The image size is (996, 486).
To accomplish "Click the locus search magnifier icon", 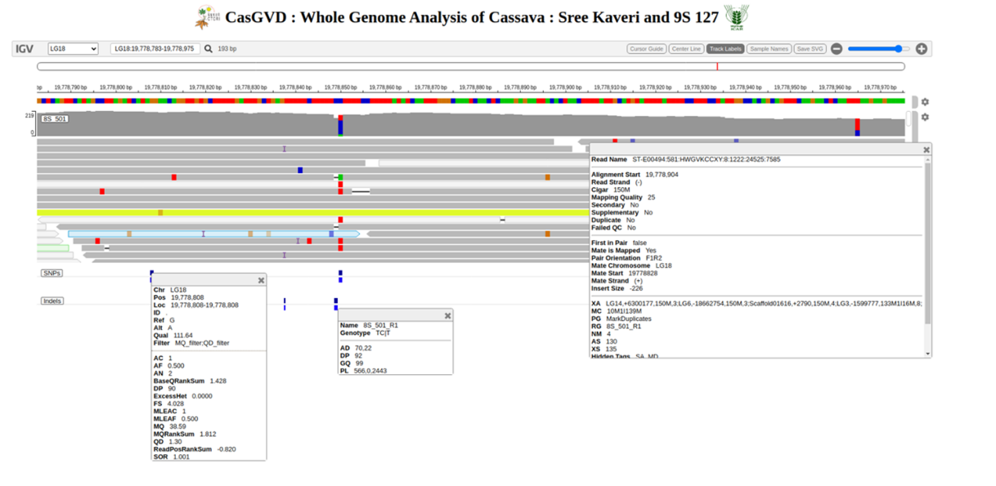I will [x=209, y=49].
